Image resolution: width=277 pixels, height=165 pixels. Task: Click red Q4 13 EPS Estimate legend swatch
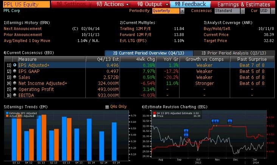pos(155,113)
